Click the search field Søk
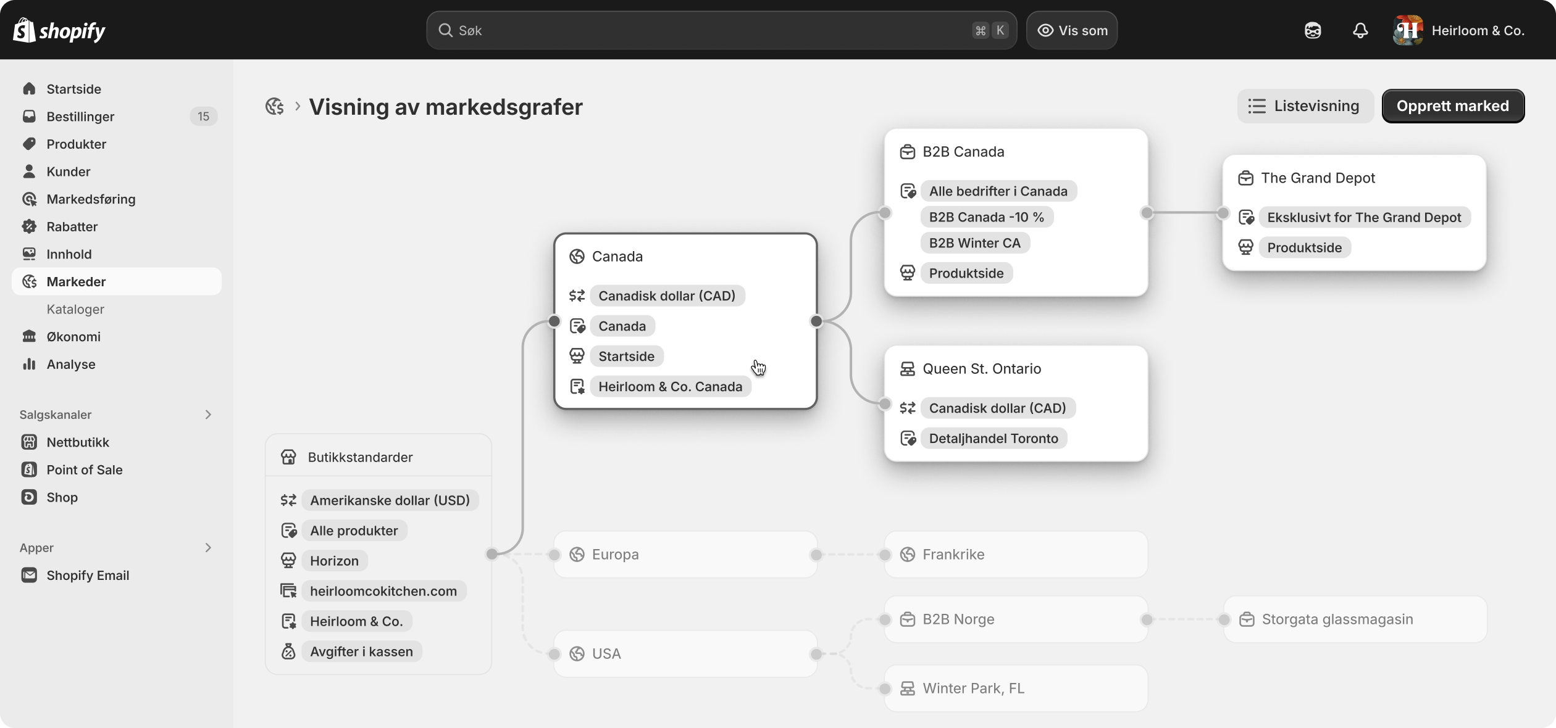1556x728 pixels. [x=721, y=30]
